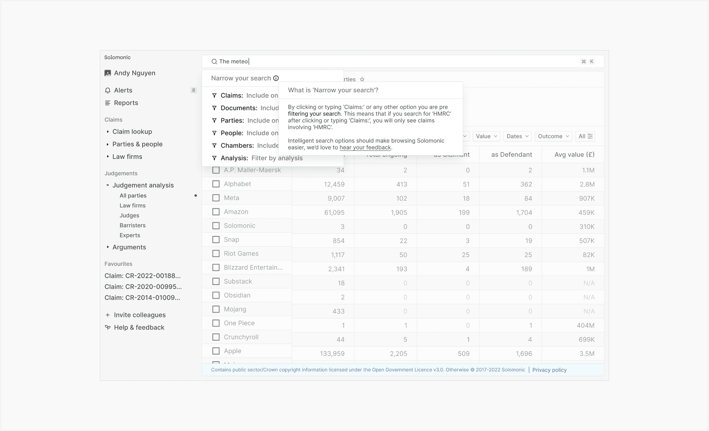Screen dimensions: 709x431
Task: Open the All filters sliders icon
Action: pos(590,136)
